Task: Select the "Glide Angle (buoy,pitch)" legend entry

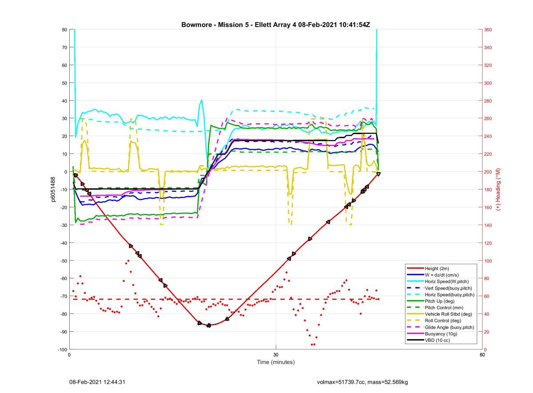Action: (x=449, y=327)
